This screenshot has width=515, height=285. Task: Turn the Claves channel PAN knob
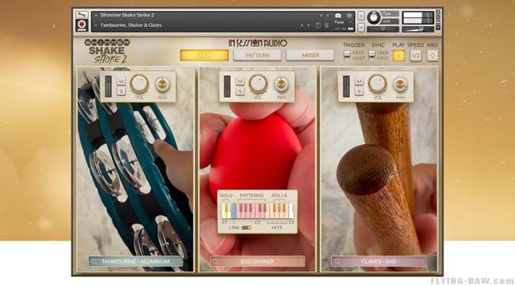click(400, 85)
